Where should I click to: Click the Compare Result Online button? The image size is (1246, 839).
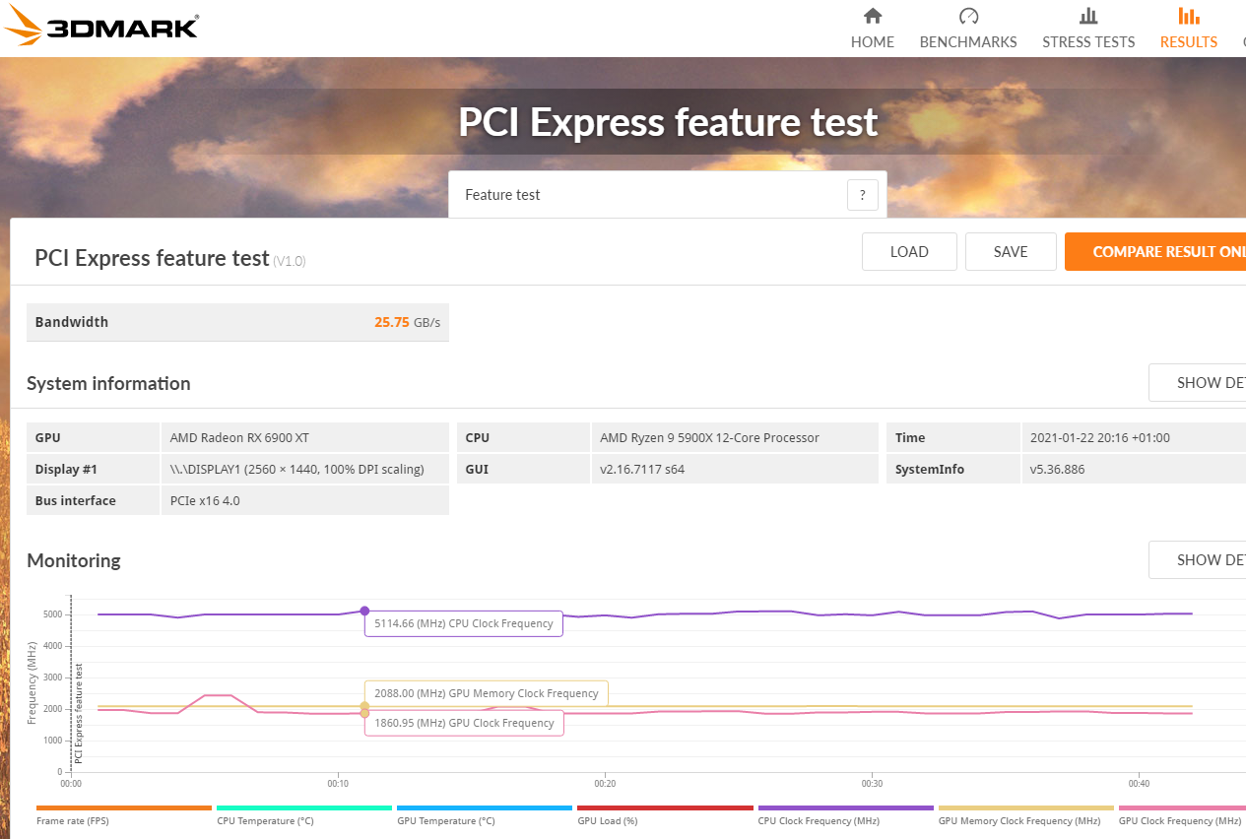pos(1154,252)
